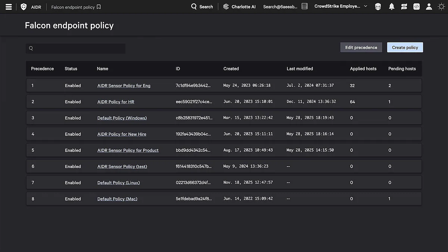448x252 pixels.
Task: Open the Search@6aeeab scope dropdown
Action: click(280, 6)
